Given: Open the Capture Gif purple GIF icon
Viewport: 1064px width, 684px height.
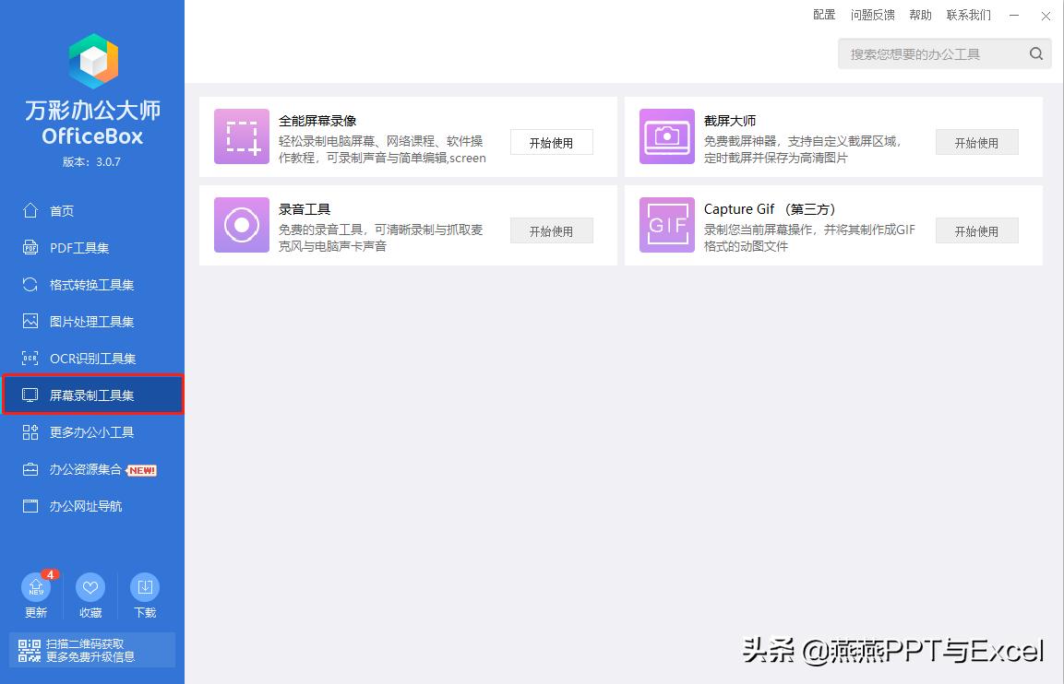Looking at the screenshot, I should click(x=666, y=227).
